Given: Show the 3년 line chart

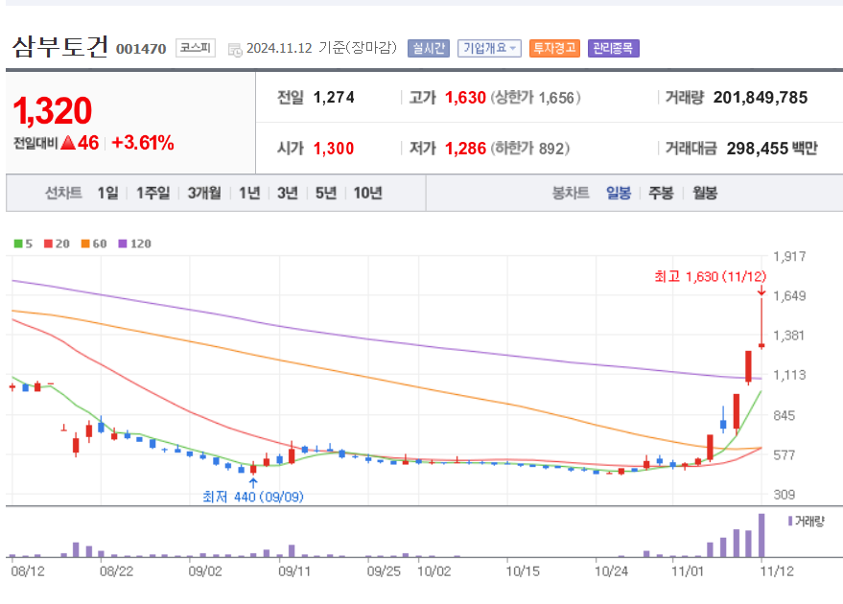Looking at the screenshot, I should pyautogui.click(x=288, y=193).
